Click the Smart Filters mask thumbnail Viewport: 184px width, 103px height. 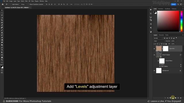tap(162, 61)
